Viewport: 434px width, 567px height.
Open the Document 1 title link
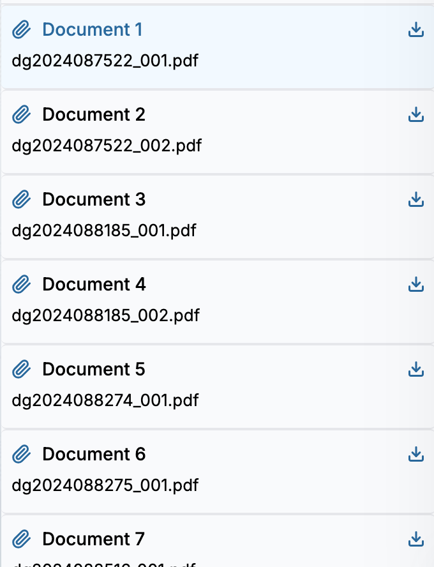click(92, 30)
